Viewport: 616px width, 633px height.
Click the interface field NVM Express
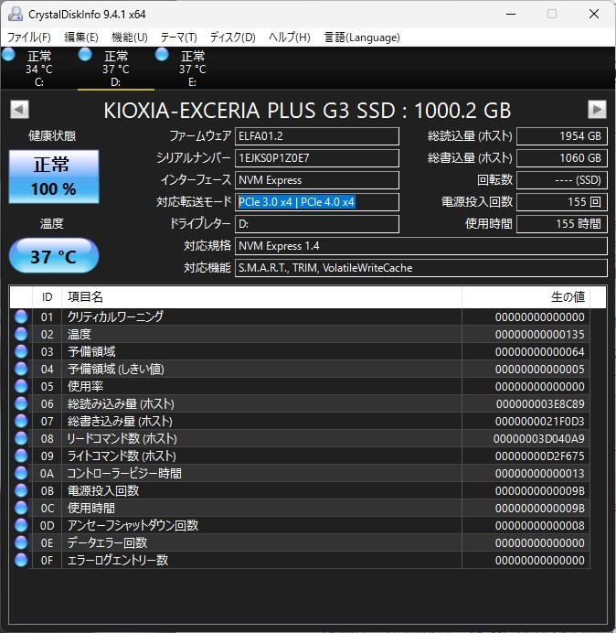coord(317,180)
